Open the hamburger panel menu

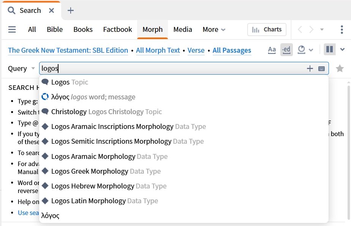pyautogui.click(x=12, y=30)
